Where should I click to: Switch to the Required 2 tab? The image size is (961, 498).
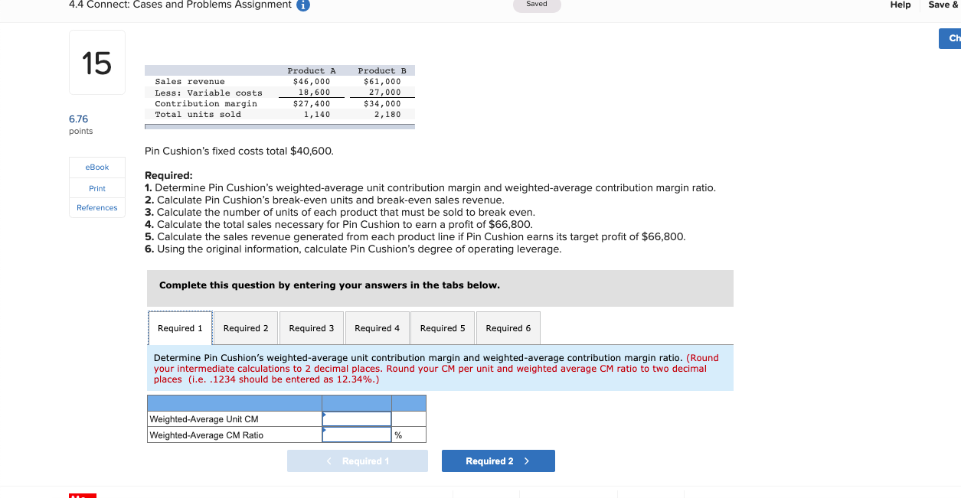(246, 328)
